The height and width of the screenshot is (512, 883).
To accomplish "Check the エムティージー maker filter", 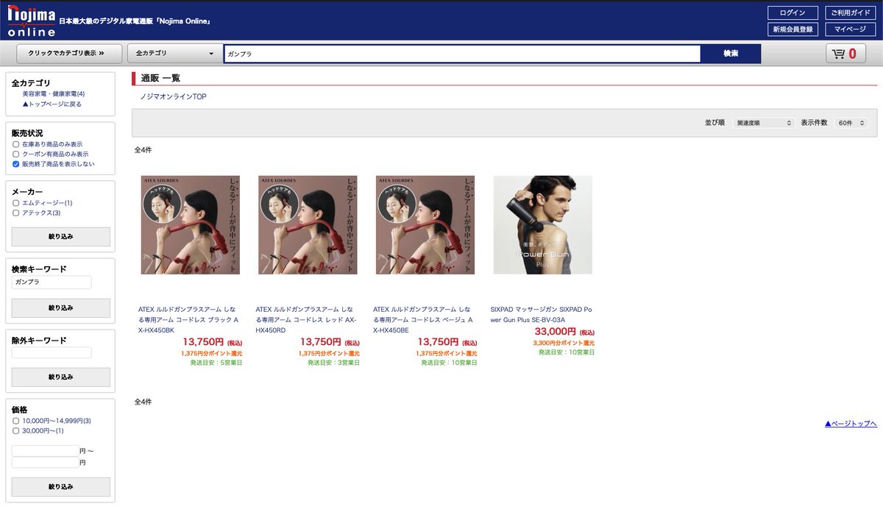I will [x=16, y=203].
